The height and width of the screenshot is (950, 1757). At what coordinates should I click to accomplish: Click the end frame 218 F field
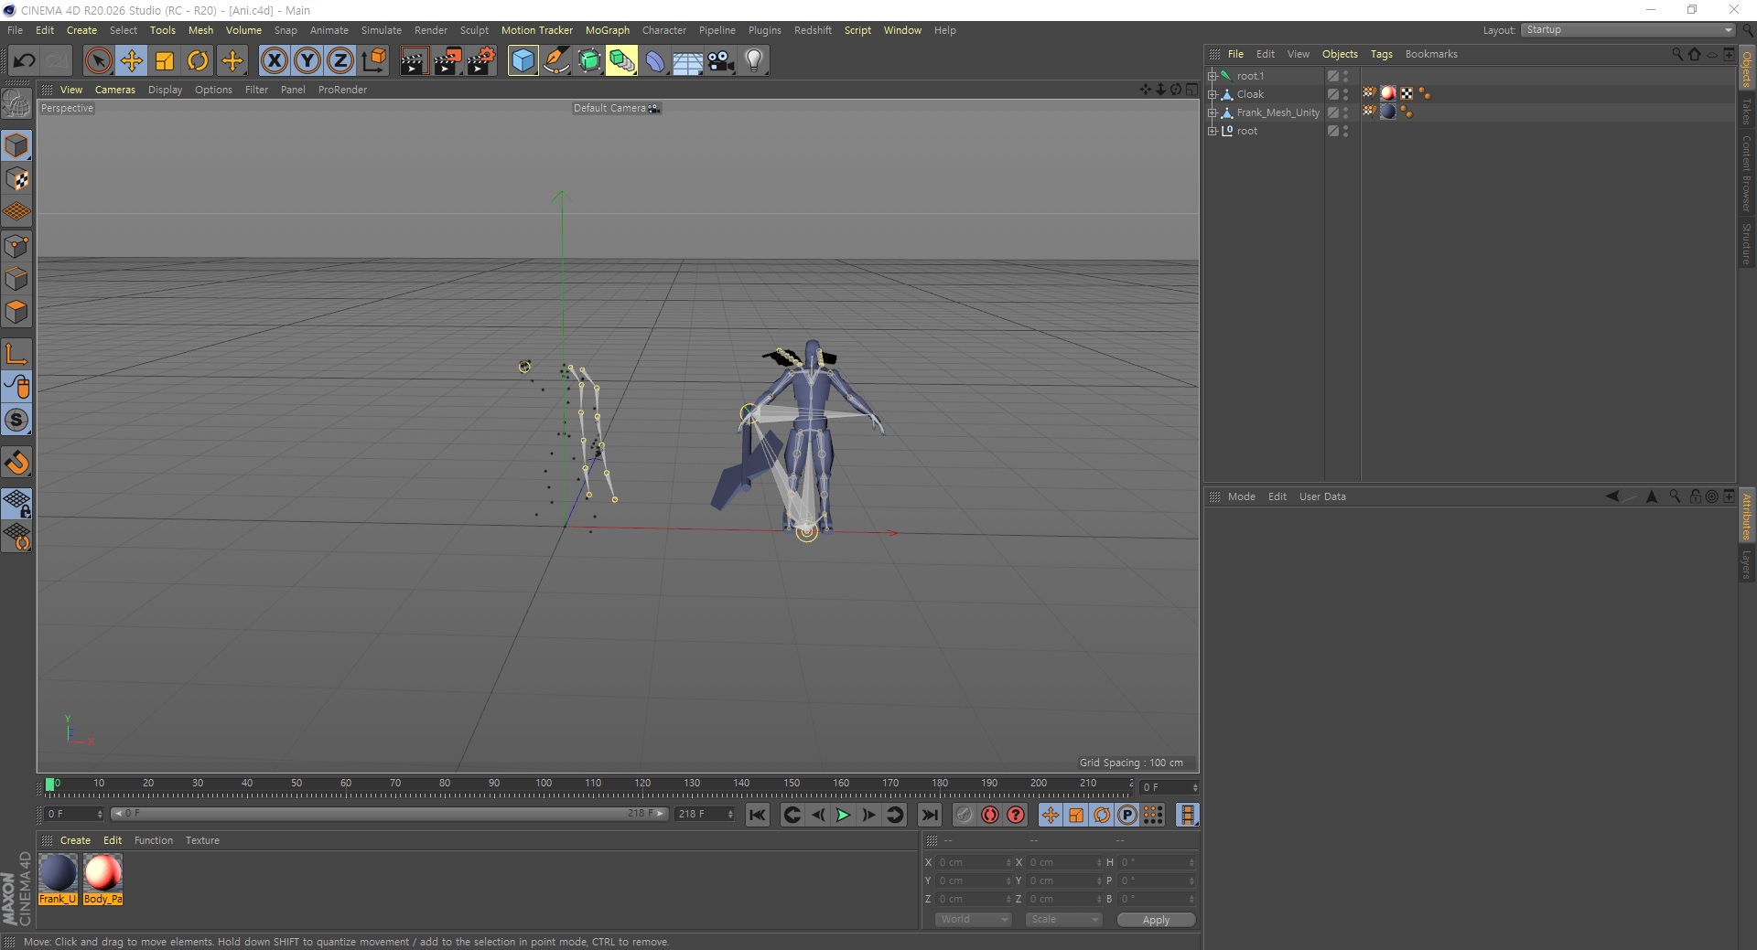click(x=705, y=814)
